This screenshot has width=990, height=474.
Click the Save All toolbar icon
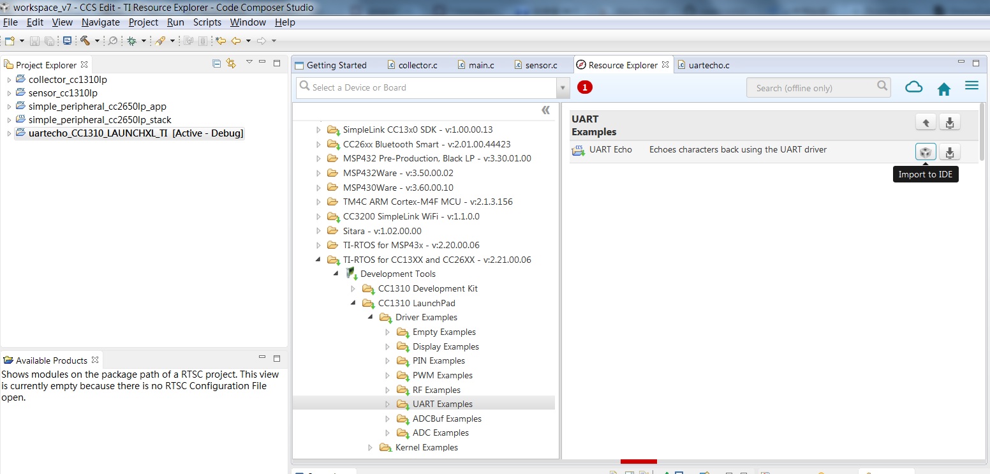coord(50,40)
